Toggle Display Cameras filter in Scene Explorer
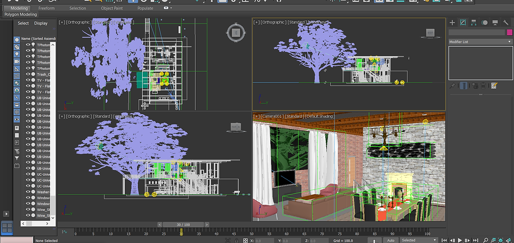The image size is (514, 243). pyautogui.click(x=17, y=61)
